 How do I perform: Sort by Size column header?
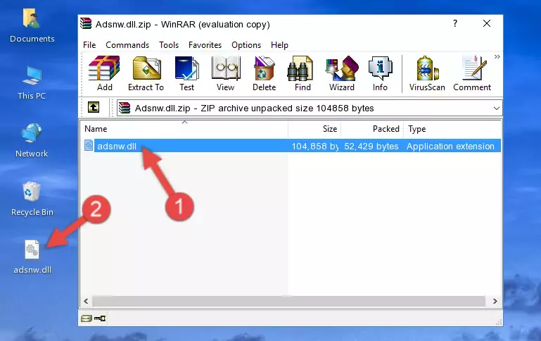[x=314, y=129]
